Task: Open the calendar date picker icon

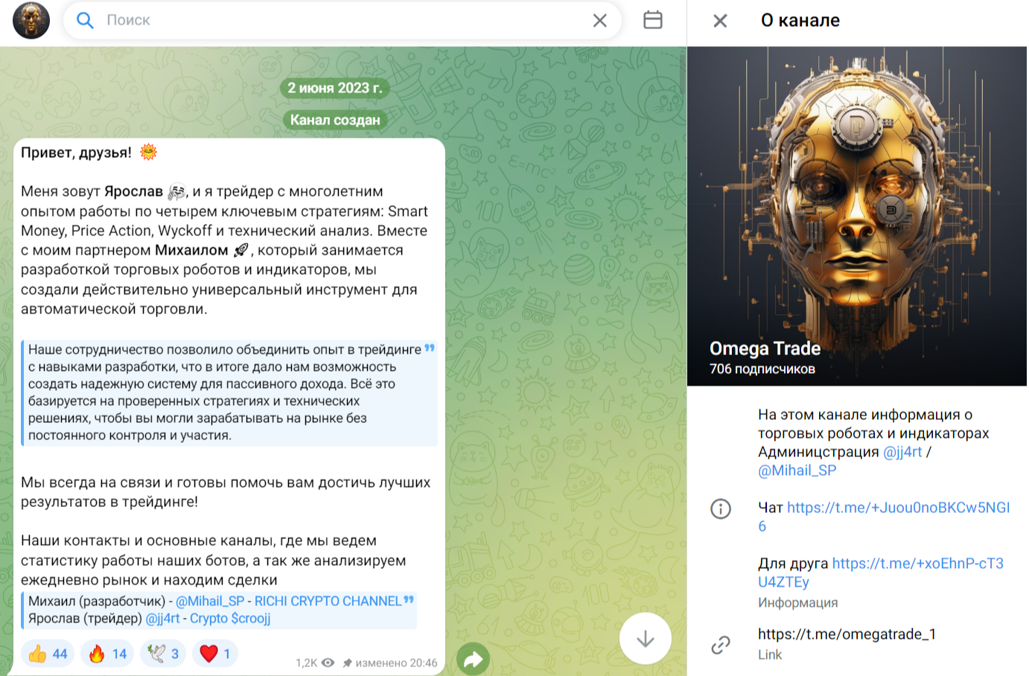Action: [x=653, y=20]
